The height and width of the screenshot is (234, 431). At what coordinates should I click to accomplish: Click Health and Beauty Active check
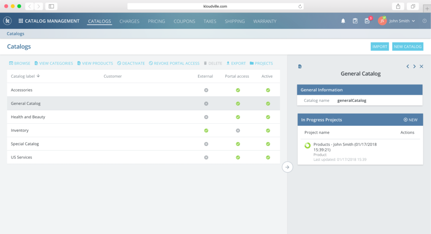(268, 117)
